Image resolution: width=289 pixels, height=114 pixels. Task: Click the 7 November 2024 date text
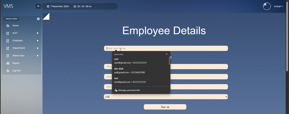pos(60,6)
